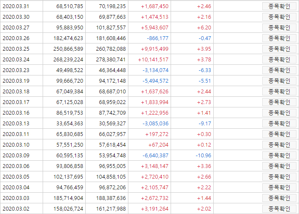Select the gain +9,915,499
299x214 pixels.
click(x=155, y=49)
